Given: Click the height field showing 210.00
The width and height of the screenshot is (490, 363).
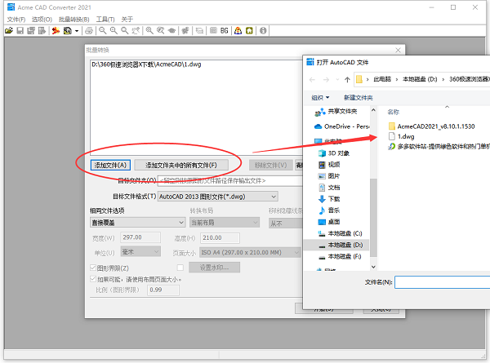Looking at the screenshot, I should point(220,238).
